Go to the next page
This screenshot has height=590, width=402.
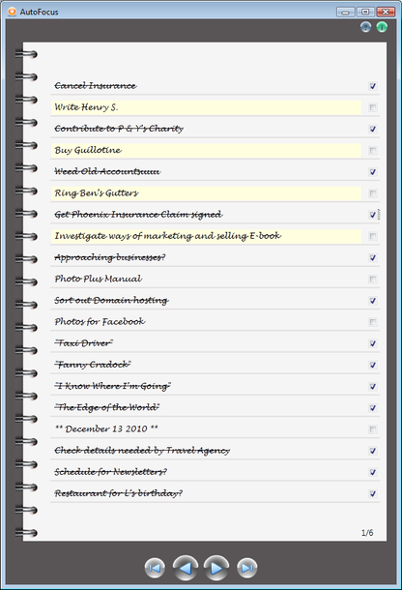[216, 568]
